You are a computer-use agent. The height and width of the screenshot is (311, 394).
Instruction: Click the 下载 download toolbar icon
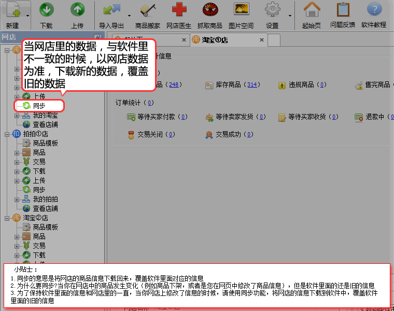tap(47, 10)
